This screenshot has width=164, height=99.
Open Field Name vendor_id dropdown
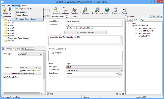117,73
